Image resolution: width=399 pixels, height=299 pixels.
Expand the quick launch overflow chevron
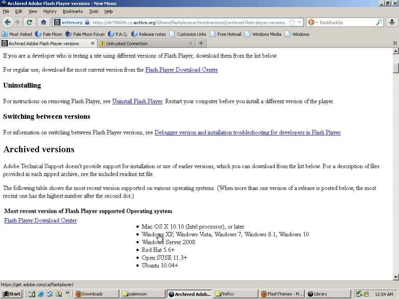(x=67, y=293)
